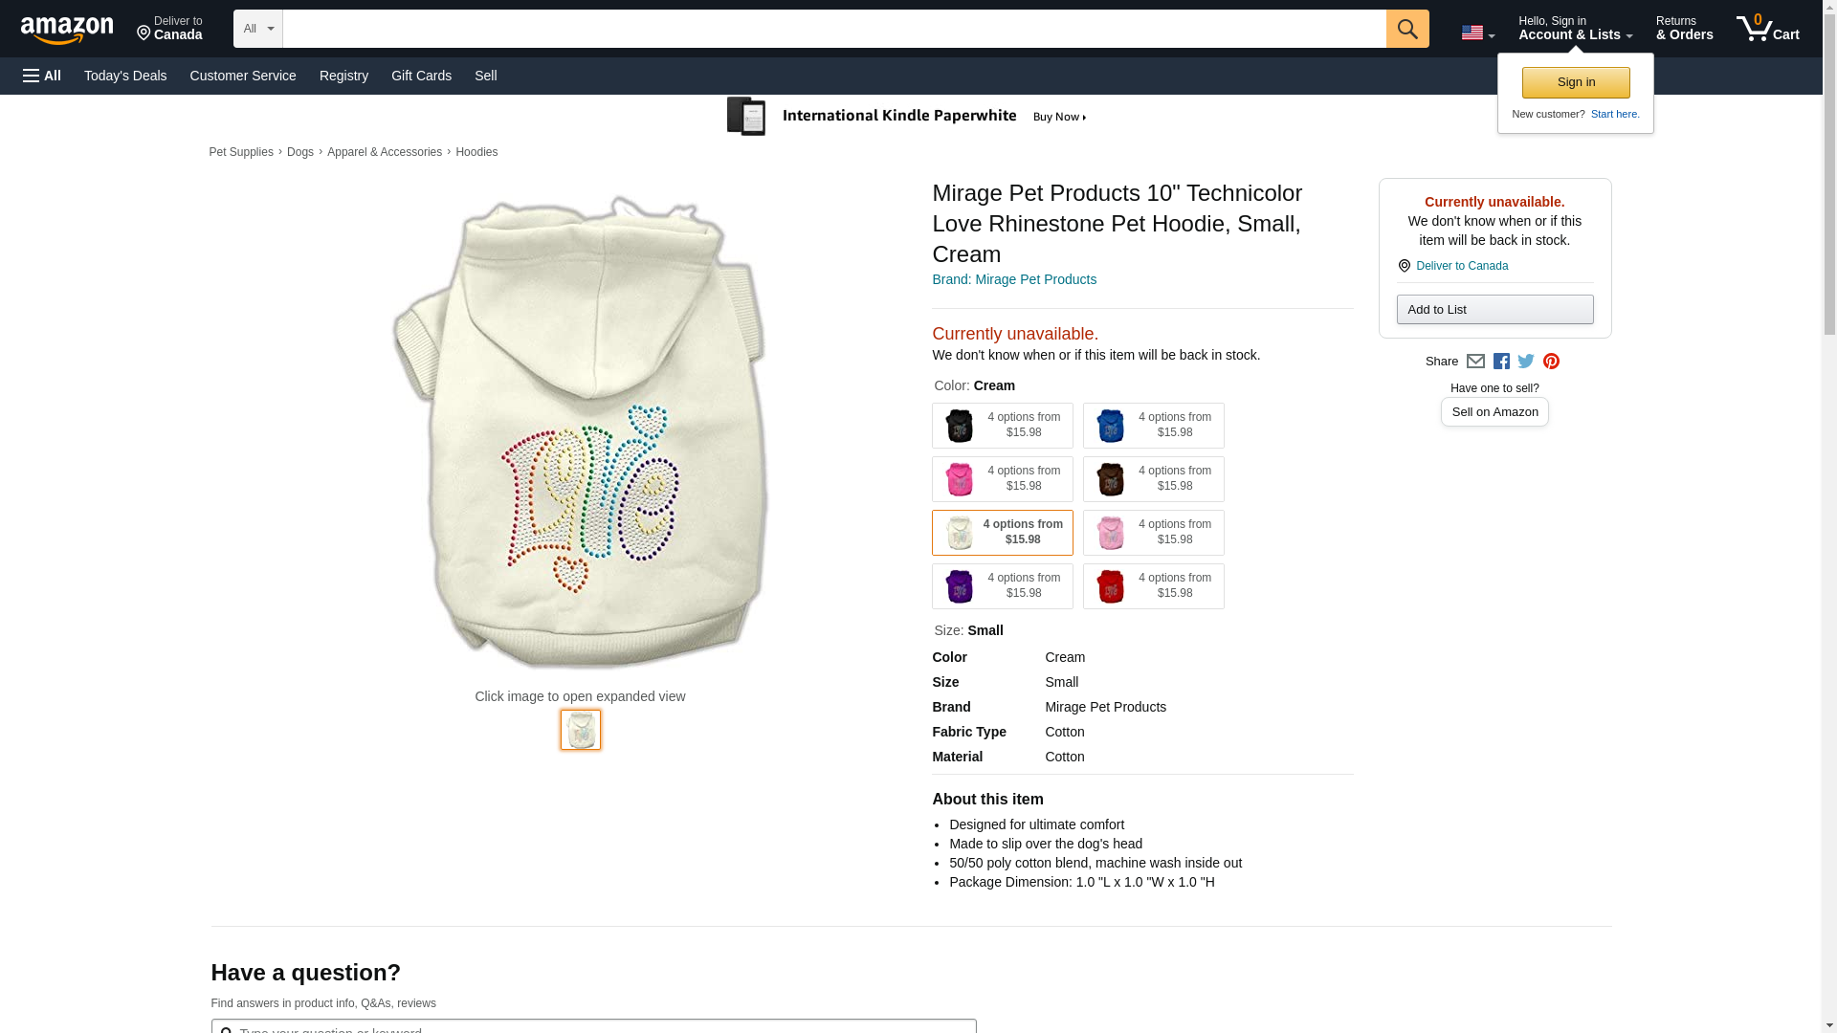Go to Amazon home logo
This screenshot has width=1837, height=1033.
pyautogui.click(x=67, y=30)
